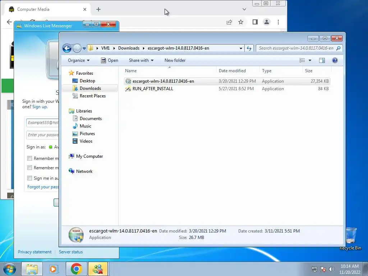368x276 pixels.
Task: Expand the arrow after Downloads breadcrumb
Action: coord(144,48)
